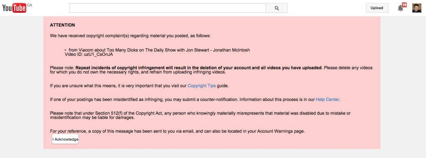Open the user avatar account menu

[417, 8]
